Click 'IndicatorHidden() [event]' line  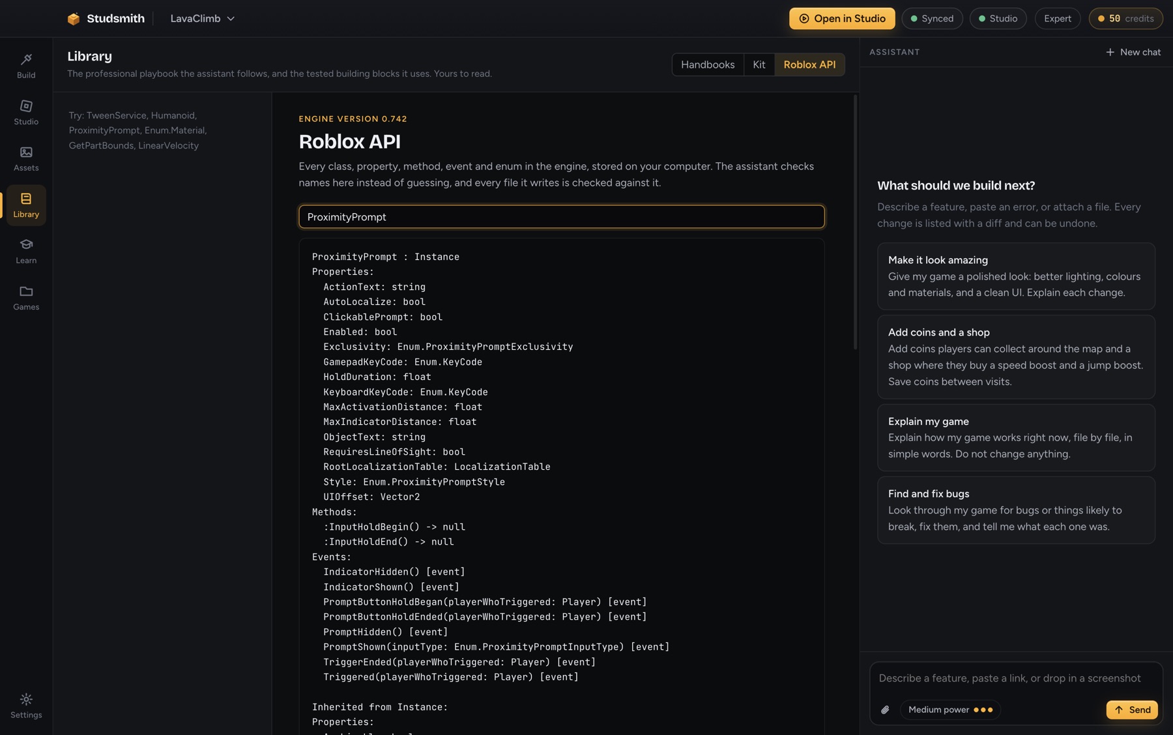[x=394, y=571]
